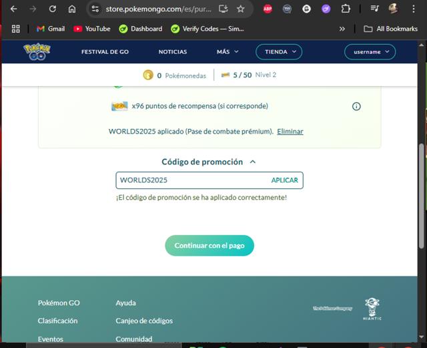Open the YouTube bookmark

(92, 29)
